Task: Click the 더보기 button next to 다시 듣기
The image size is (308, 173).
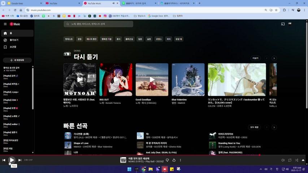Action: [255, 58]
